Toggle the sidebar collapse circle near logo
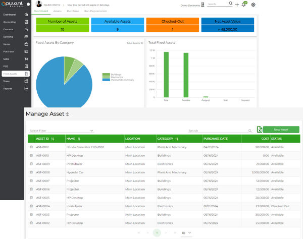 28,5
